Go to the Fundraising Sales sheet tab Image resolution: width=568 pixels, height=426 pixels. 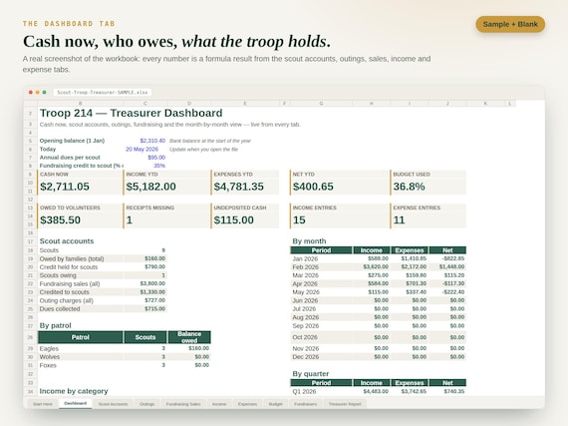183,404
